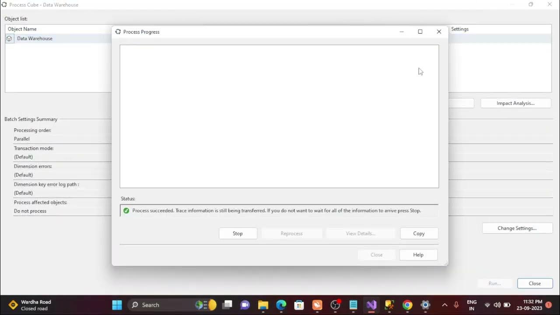The image size is (560, 315).
Task: Click the Wi-Fi icon in system tray
Action: 487,305
